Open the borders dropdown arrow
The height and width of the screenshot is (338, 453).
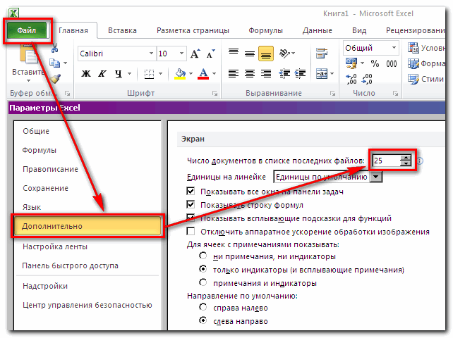(x=161, y=74)
